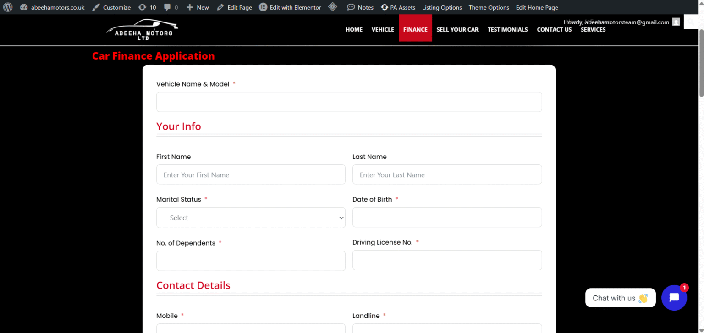This screenshot has width=704, height=333.
Task: View the 10 pending updates
Action: click(x=147, y=7)
